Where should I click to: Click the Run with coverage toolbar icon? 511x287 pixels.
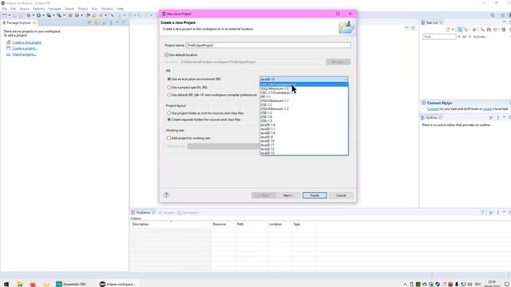(49, 15)
